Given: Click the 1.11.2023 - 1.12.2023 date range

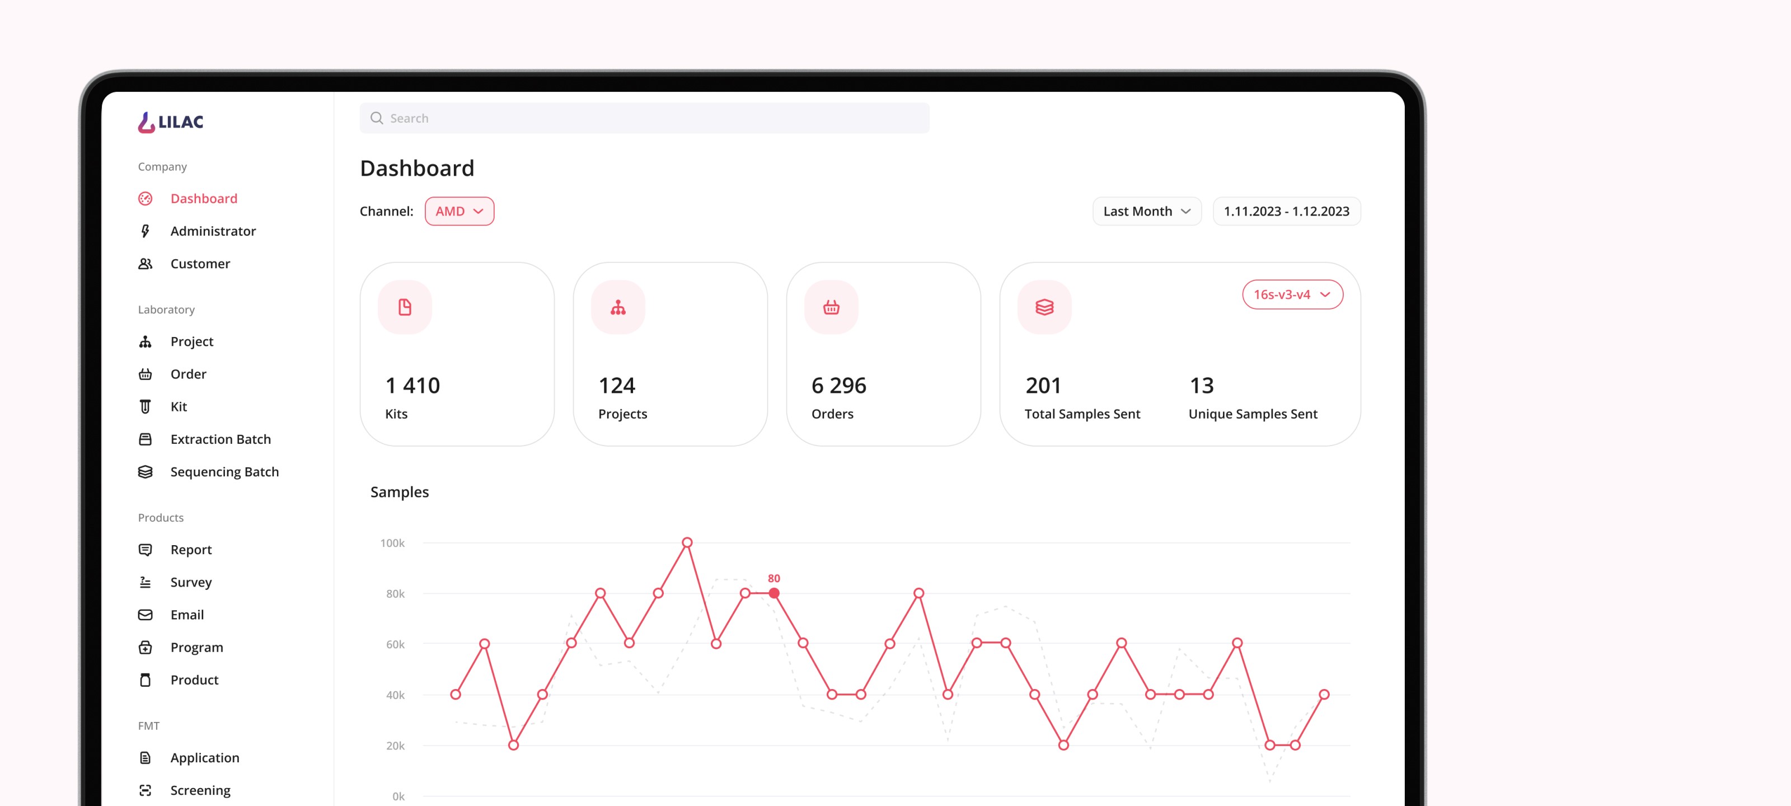Looking at the screenshot, I should (x=1286, y=212).
